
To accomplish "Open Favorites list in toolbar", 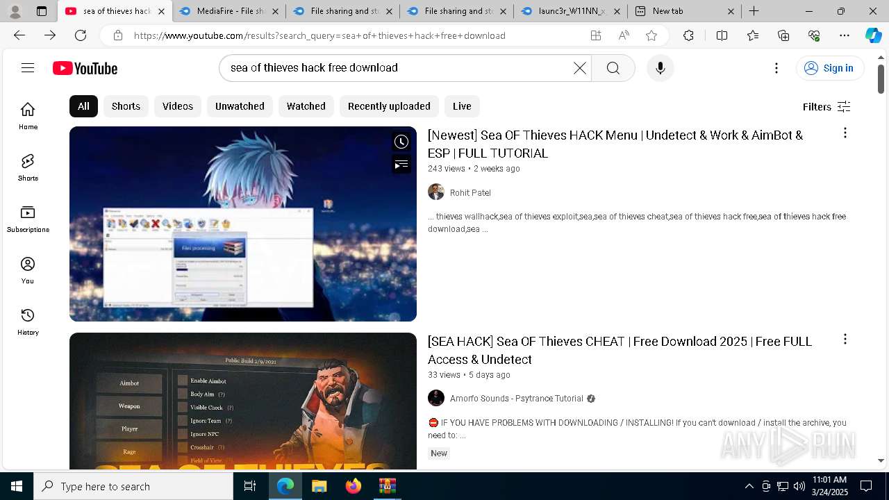I will (x=753, y=35).
